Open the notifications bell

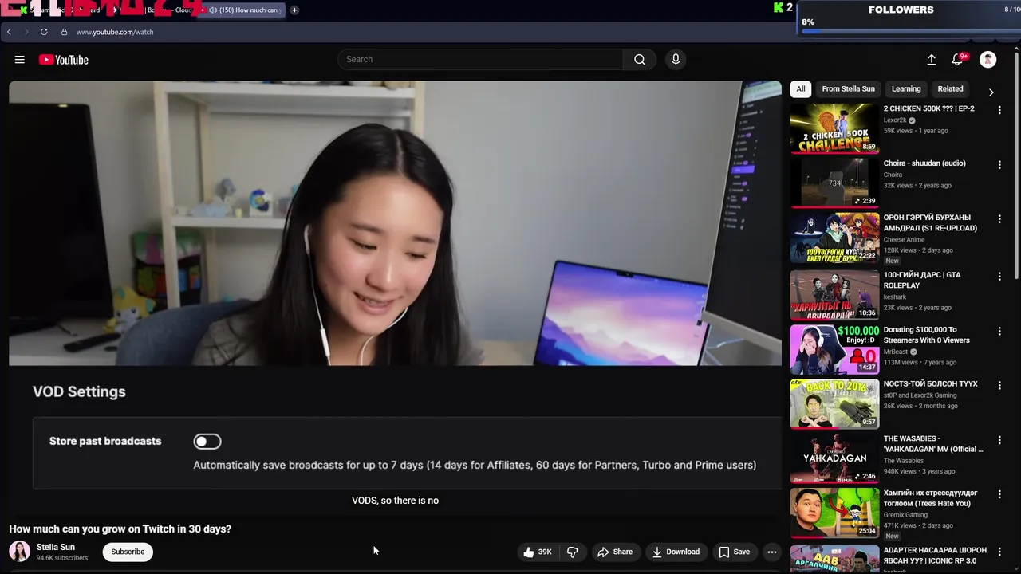click(x=958, y=60)
